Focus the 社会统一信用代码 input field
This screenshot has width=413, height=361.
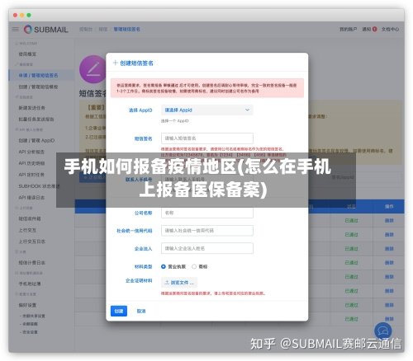(x=207, y=231)
